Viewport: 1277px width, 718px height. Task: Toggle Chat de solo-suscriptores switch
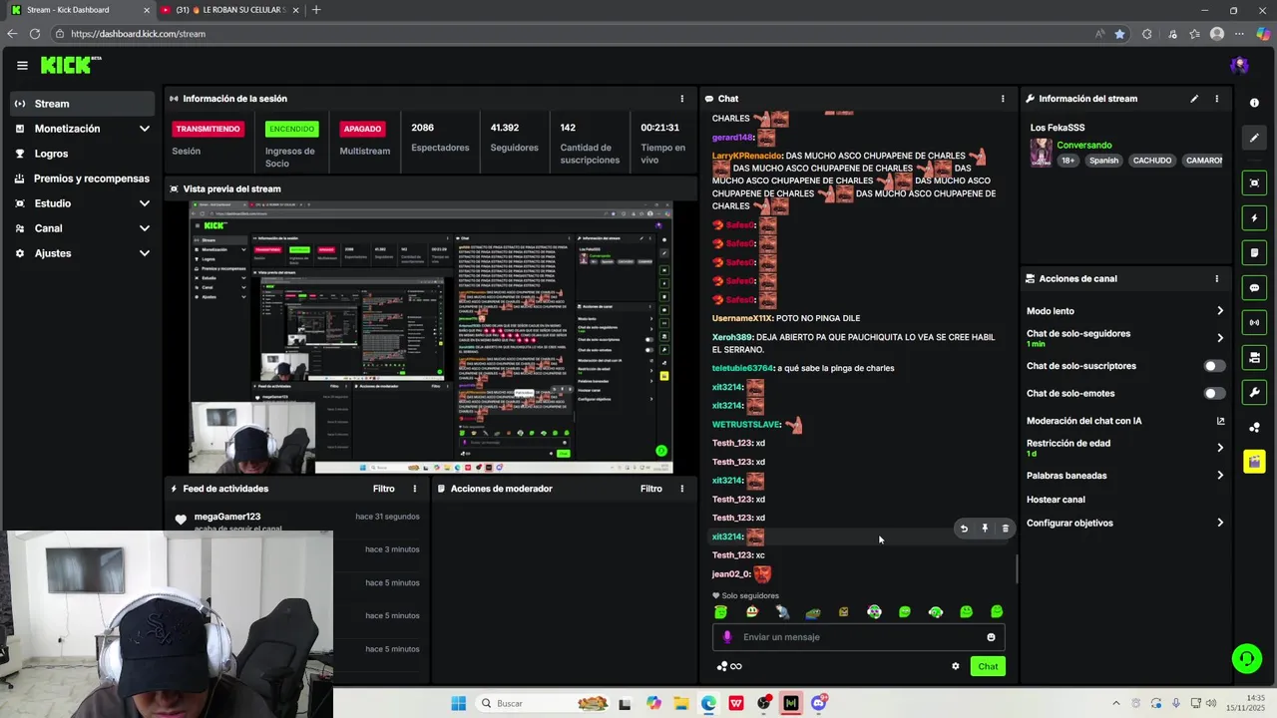click(x=1213, y=366)
